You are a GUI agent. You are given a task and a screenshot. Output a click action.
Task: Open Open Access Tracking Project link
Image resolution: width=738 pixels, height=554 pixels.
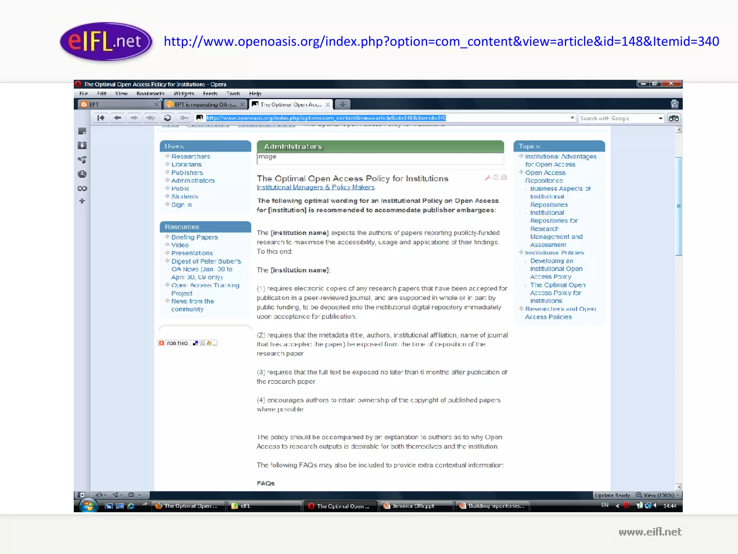(x=205, y=289)
